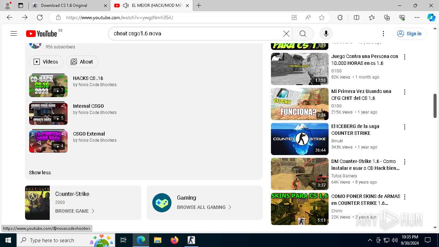Screen dimensions: 439x247
Task: Add page to favorites star
Action: click(321, 17)
